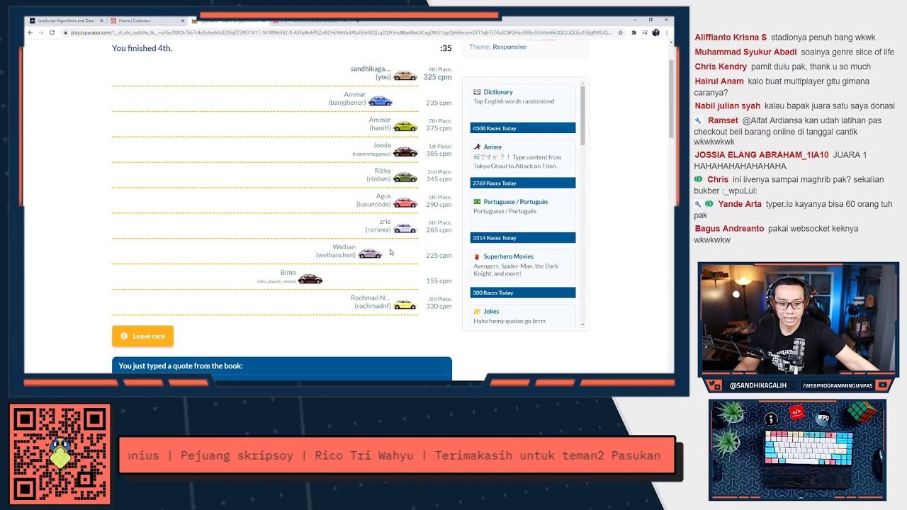907x510 pixels.
Task: Click Jossia's dark red race car
Action: pyautogui.click(x=405, y=152)
